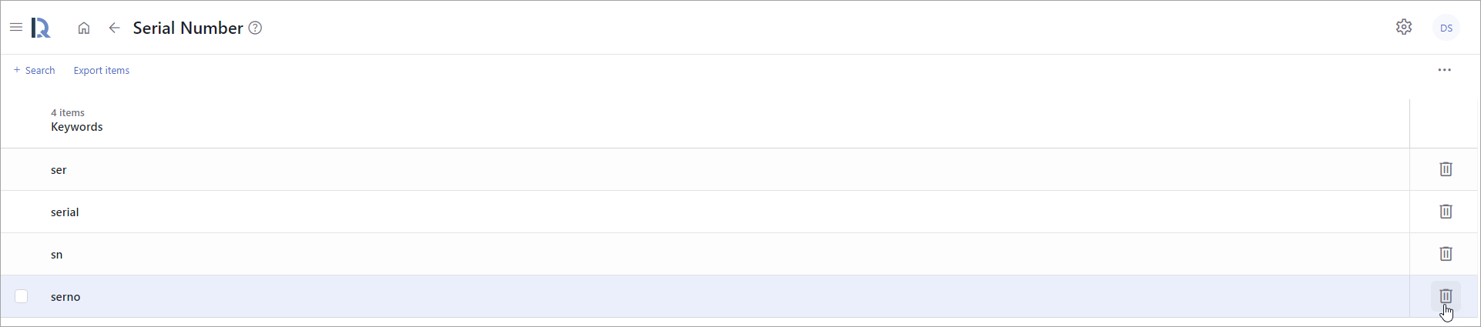Screen dimensions: 1481x327
Task: Delete the 'sn' keyword
Action: [x=1446, y=254]
